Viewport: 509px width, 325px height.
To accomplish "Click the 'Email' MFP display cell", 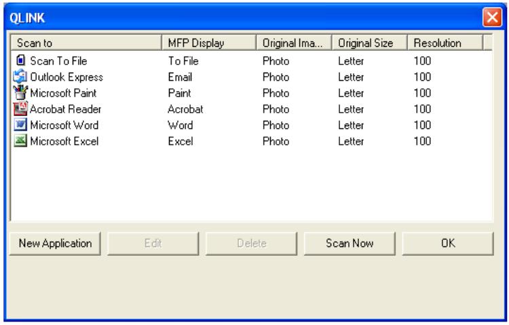I will (180, 77).
